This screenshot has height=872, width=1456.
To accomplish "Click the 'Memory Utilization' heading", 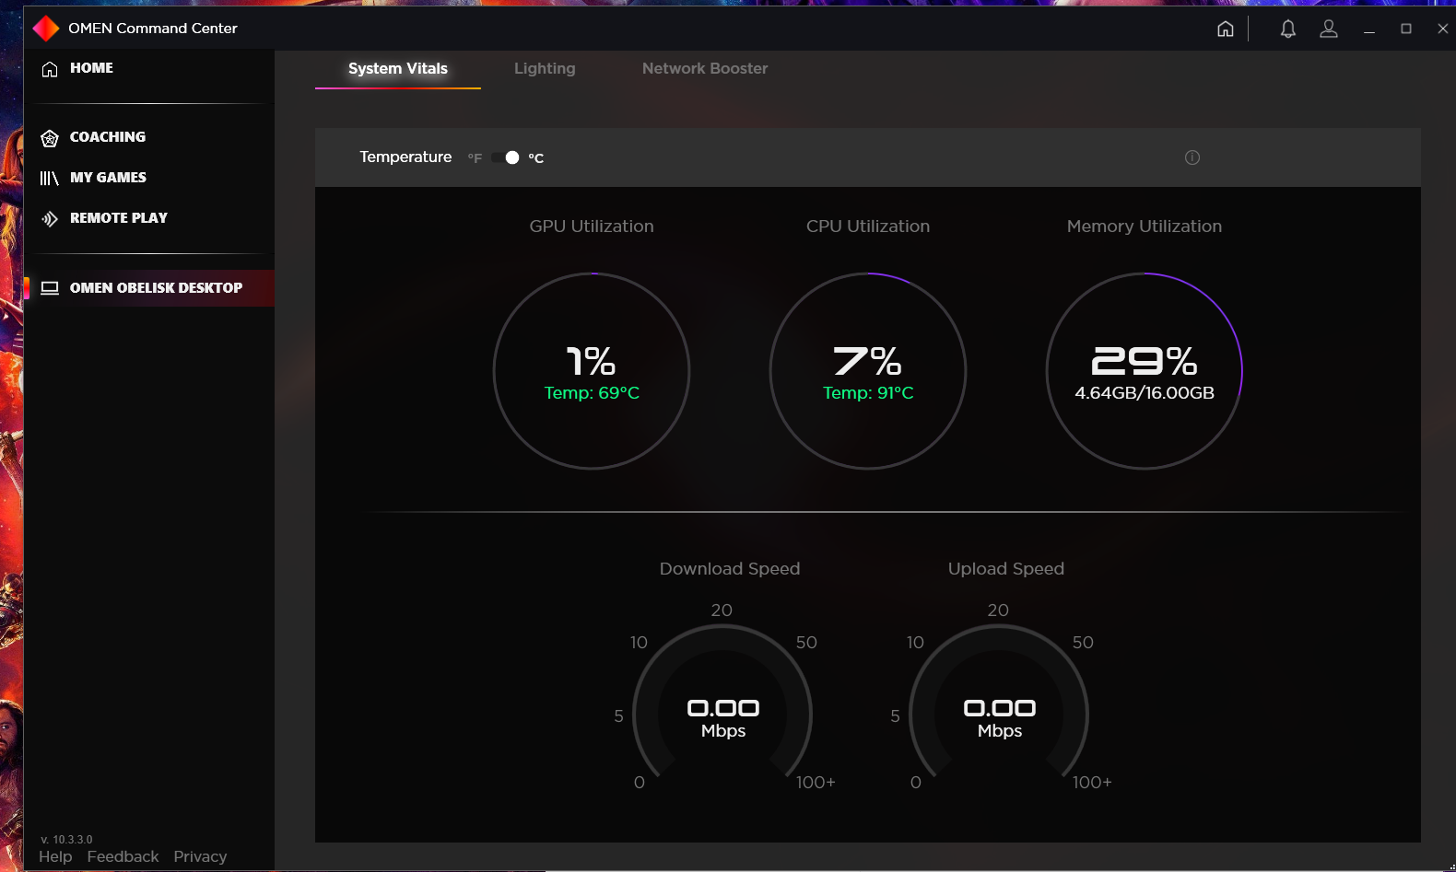I will click(x=1145, y=227).
